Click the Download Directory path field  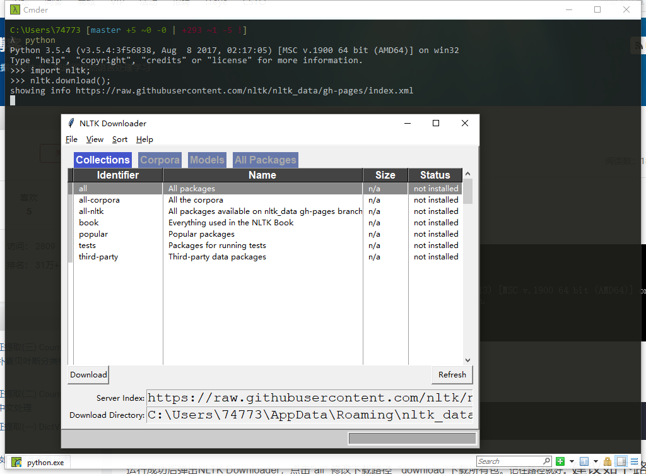point(309,415)
